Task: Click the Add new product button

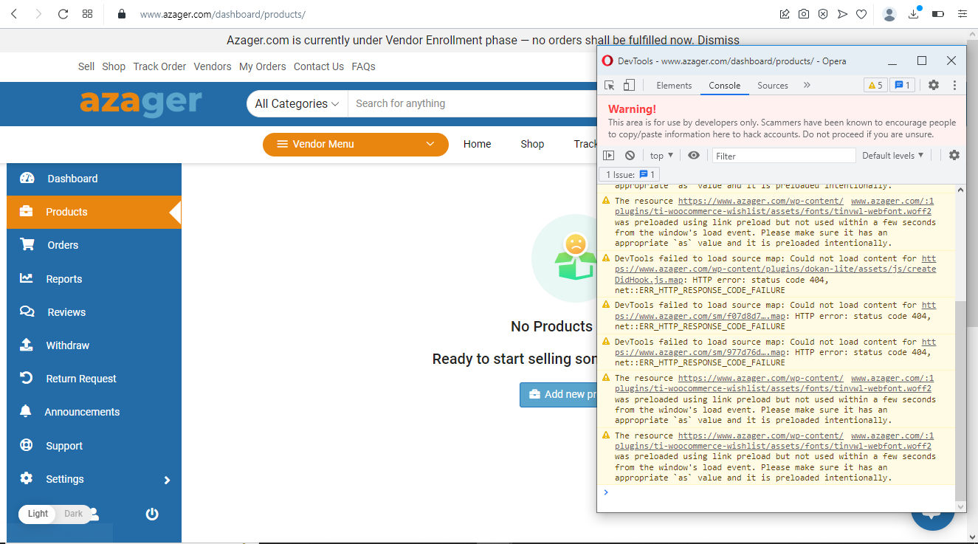Action: click(558, 394)
